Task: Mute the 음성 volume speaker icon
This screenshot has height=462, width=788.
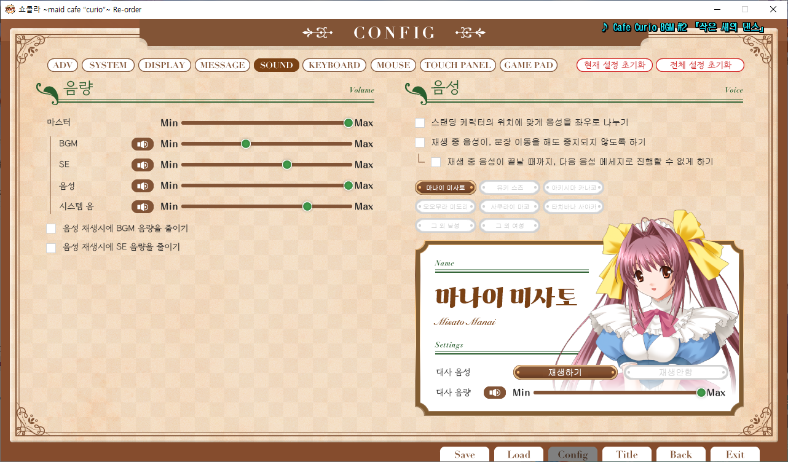Action: 143,186
